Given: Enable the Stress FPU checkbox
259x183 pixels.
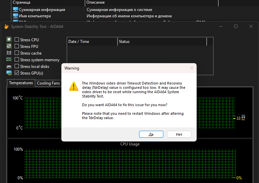Looking at the screenshot, I should tap(17, 46).
